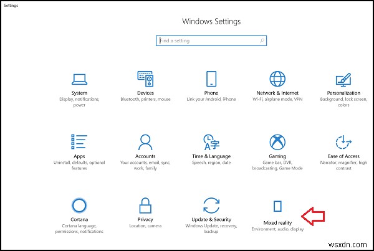Open Devices keyboard icon
Viewport: 374px width, 251px height.
pos(145,79)
